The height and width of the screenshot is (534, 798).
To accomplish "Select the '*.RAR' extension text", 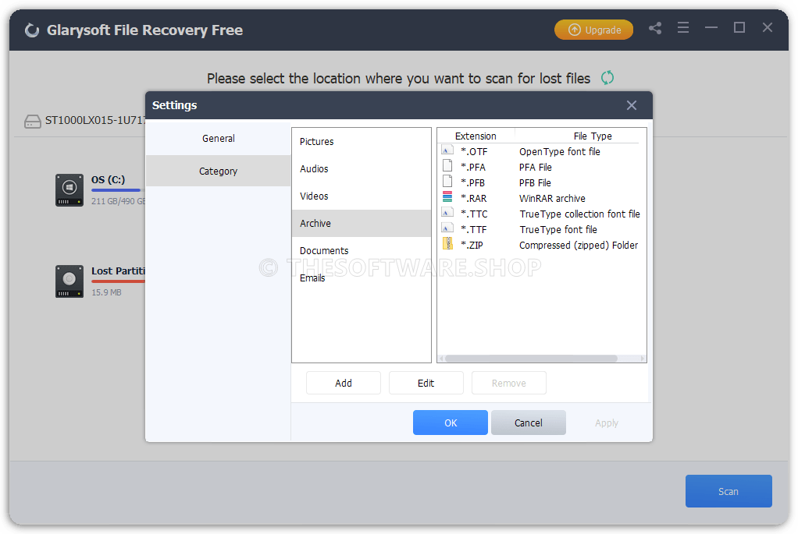I will pos(473,198).
